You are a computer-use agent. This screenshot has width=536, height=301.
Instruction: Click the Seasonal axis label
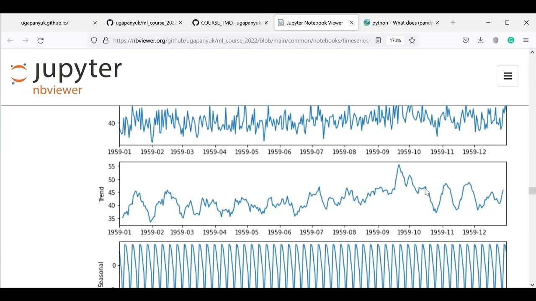(101, 274)
